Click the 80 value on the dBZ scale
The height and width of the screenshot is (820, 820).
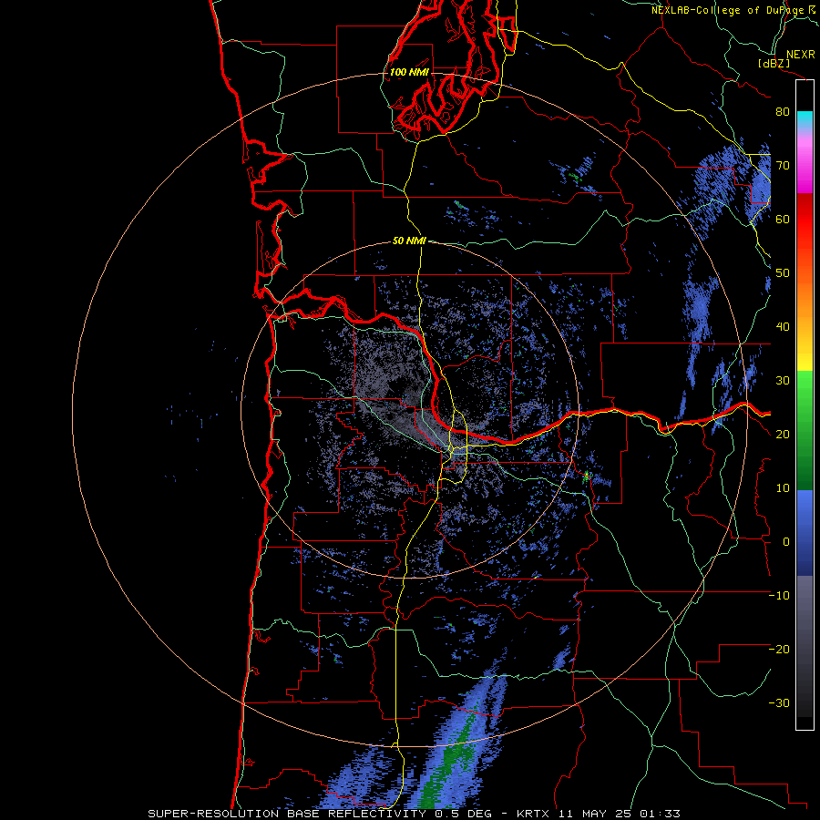pos(783,112)
